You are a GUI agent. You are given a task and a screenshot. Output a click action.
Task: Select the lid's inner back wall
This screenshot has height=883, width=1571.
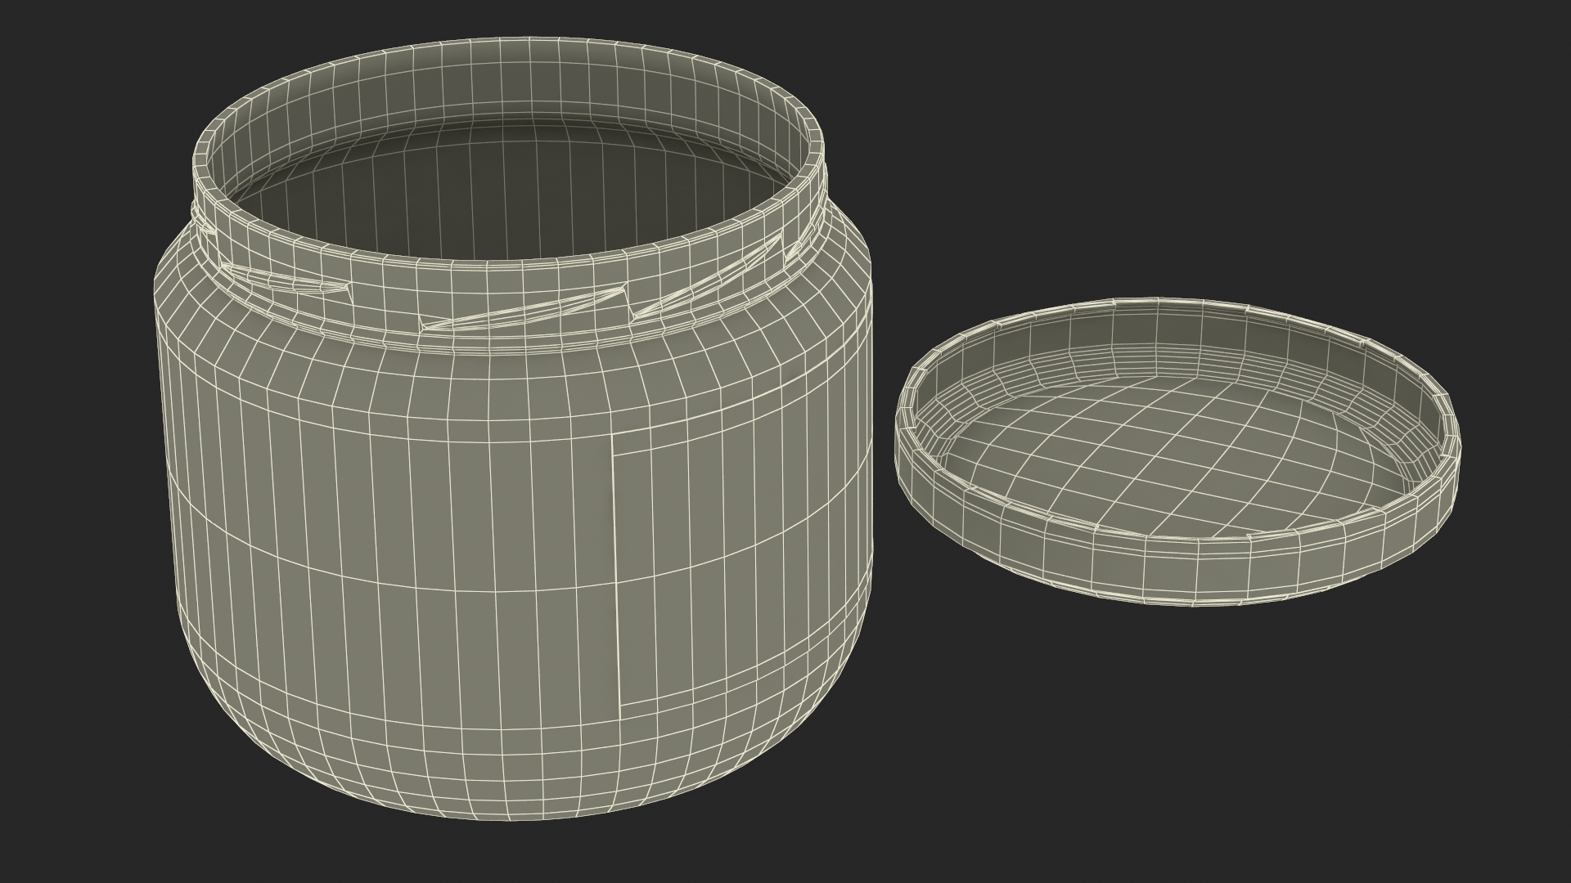[1178, 335]
